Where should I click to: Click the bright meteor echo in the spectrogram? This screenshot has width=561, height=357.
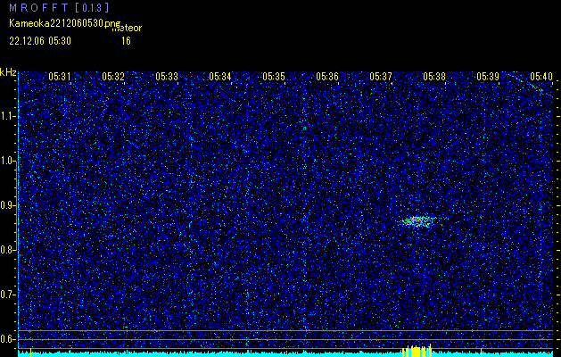[x=417, y=221]
